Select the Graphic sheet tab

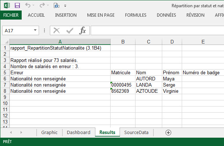(49, 133)
